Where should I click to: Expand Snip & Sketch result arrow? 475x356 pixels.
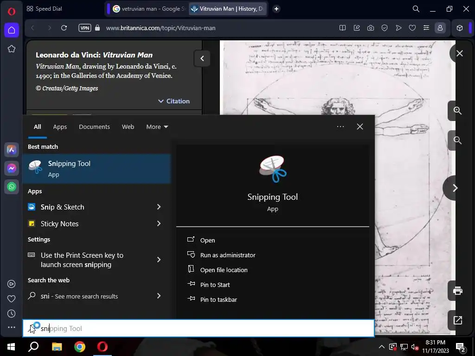(159, 207)
